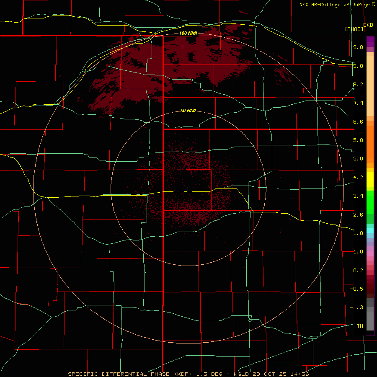Click the bright green segment of the color bar
377x377 pixels.
[370, 202]
